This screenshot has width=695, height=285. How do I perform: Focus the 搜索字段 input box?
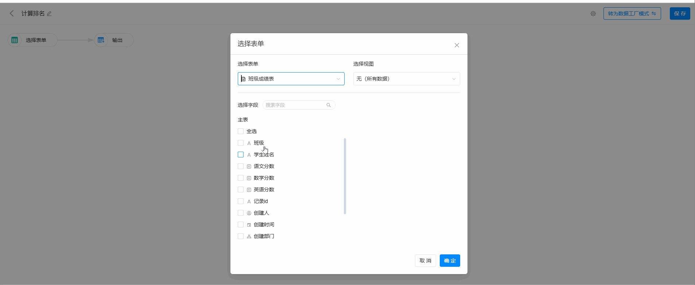point(295,105)
